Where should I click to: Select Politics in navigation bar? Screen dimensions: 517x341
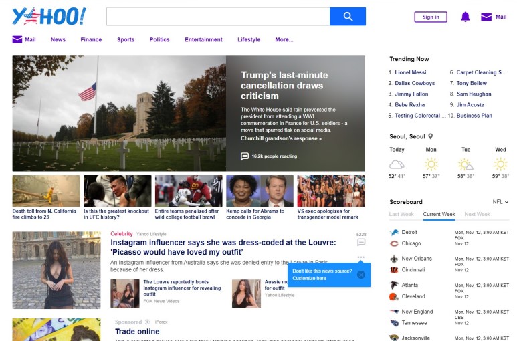click(x=159, y=39)
